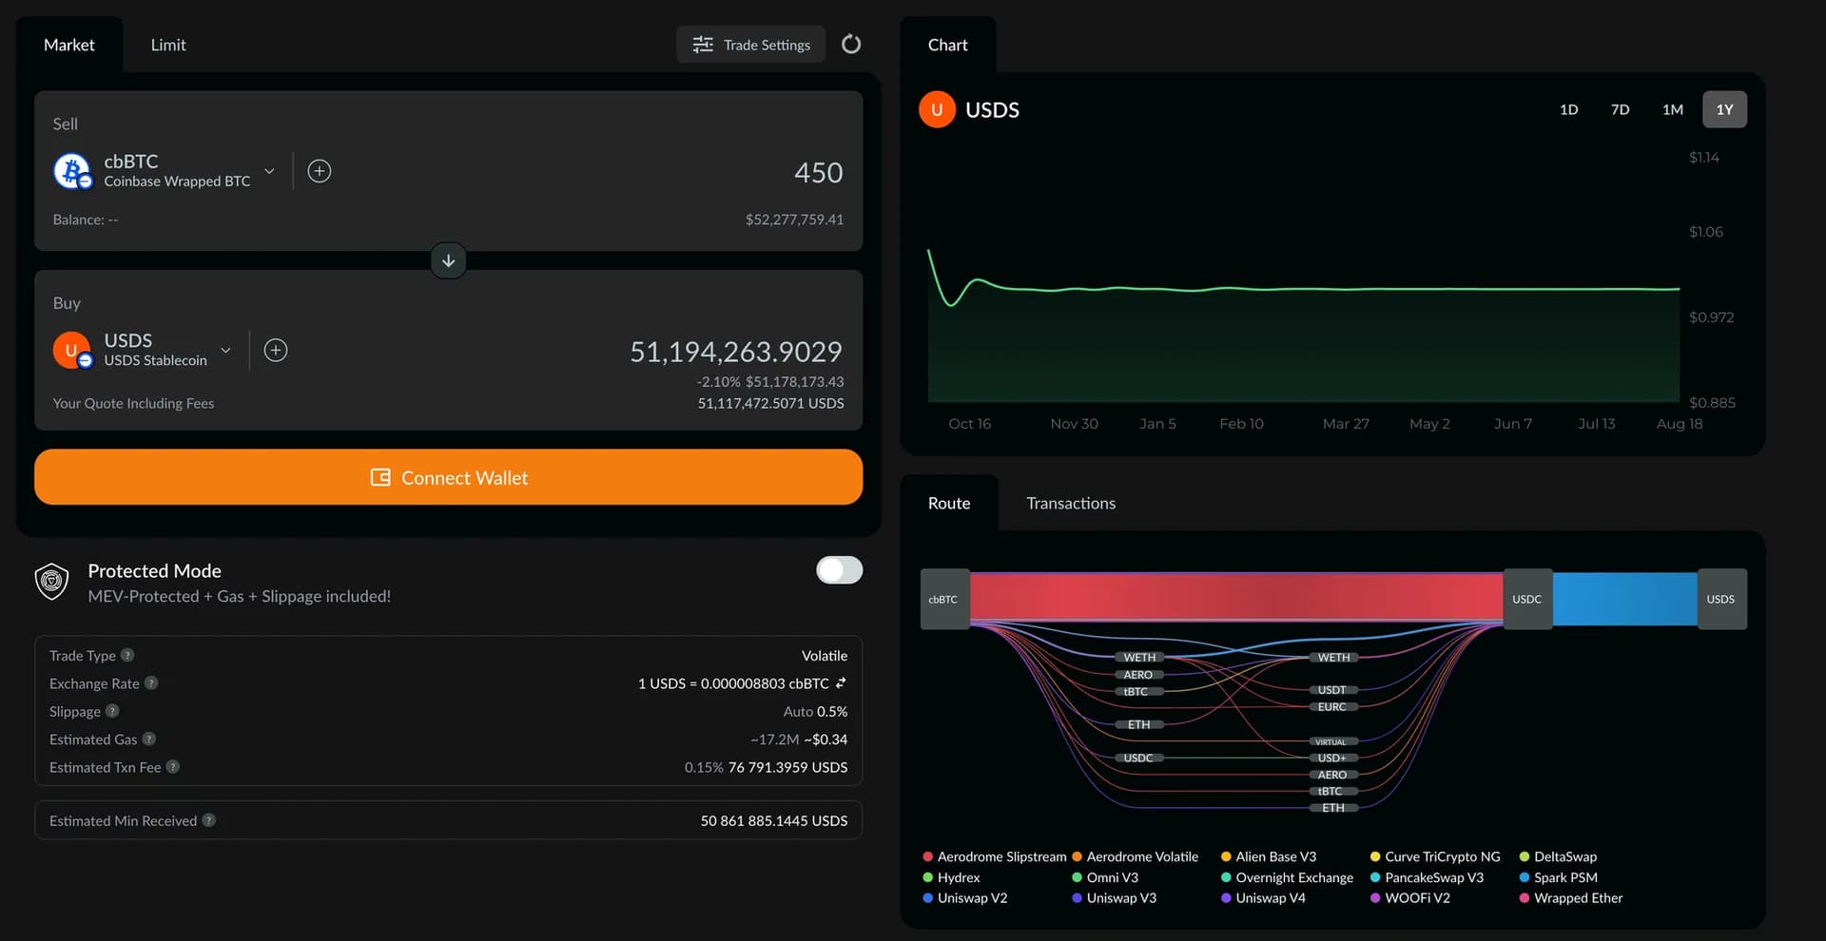Screen dimensions: 1826x941
Task: Click the USD+ node in route diagram
Action: pyautogui.click(x=1331, y=758)
